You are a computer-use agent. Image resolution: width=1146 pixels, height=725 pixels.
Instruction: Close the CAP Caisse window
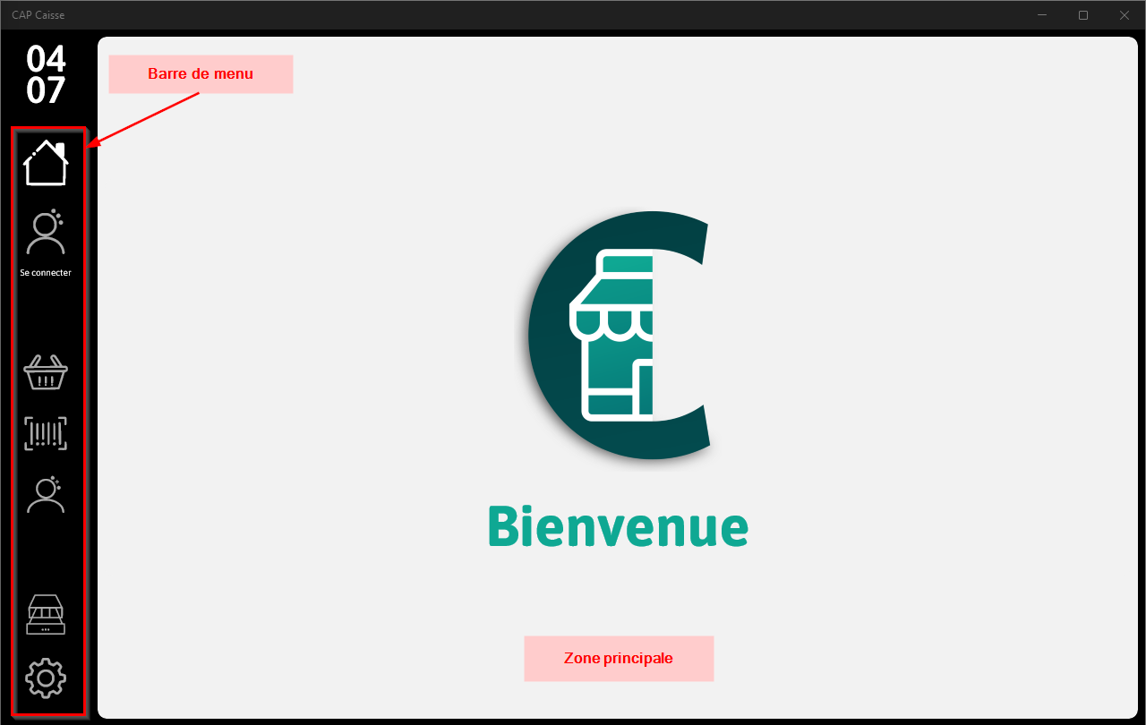click(1125, 14)
